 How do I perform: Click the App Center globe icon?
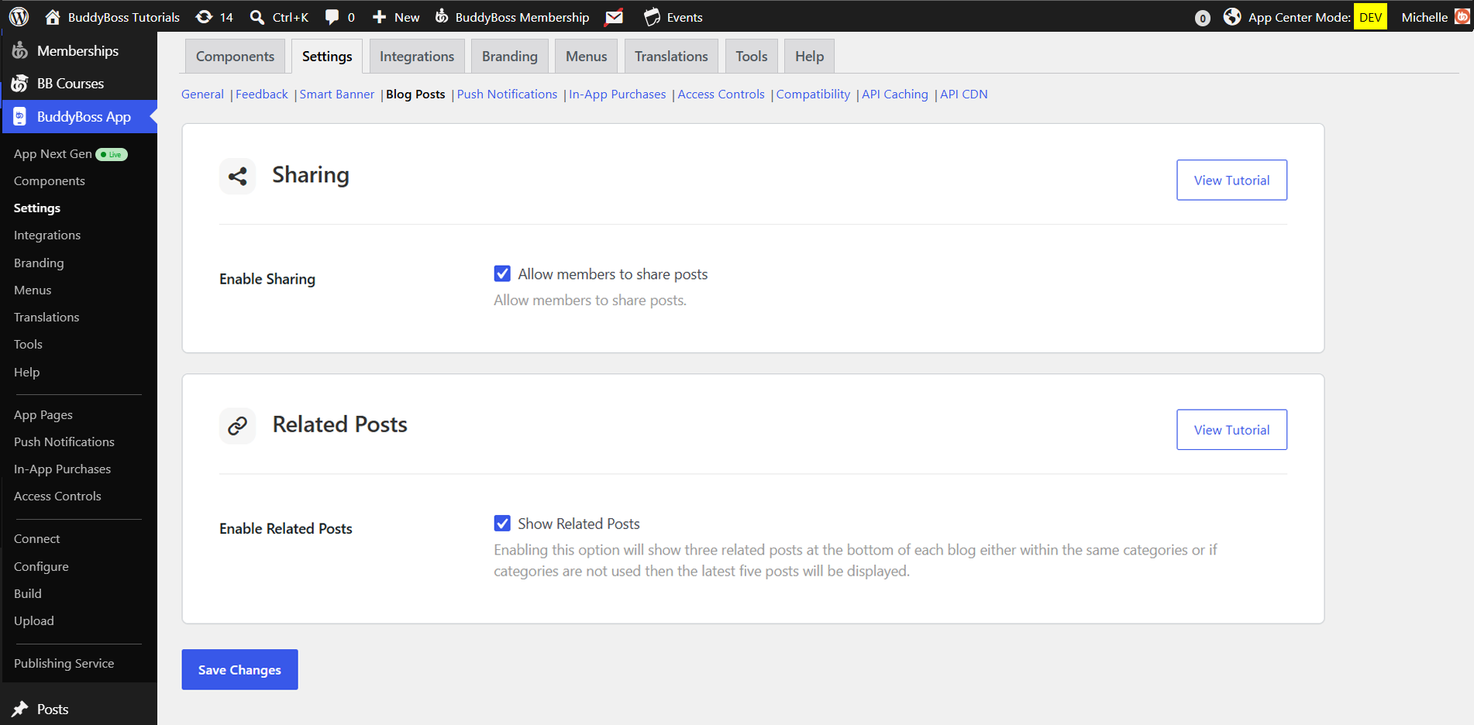pos(1232,16)
